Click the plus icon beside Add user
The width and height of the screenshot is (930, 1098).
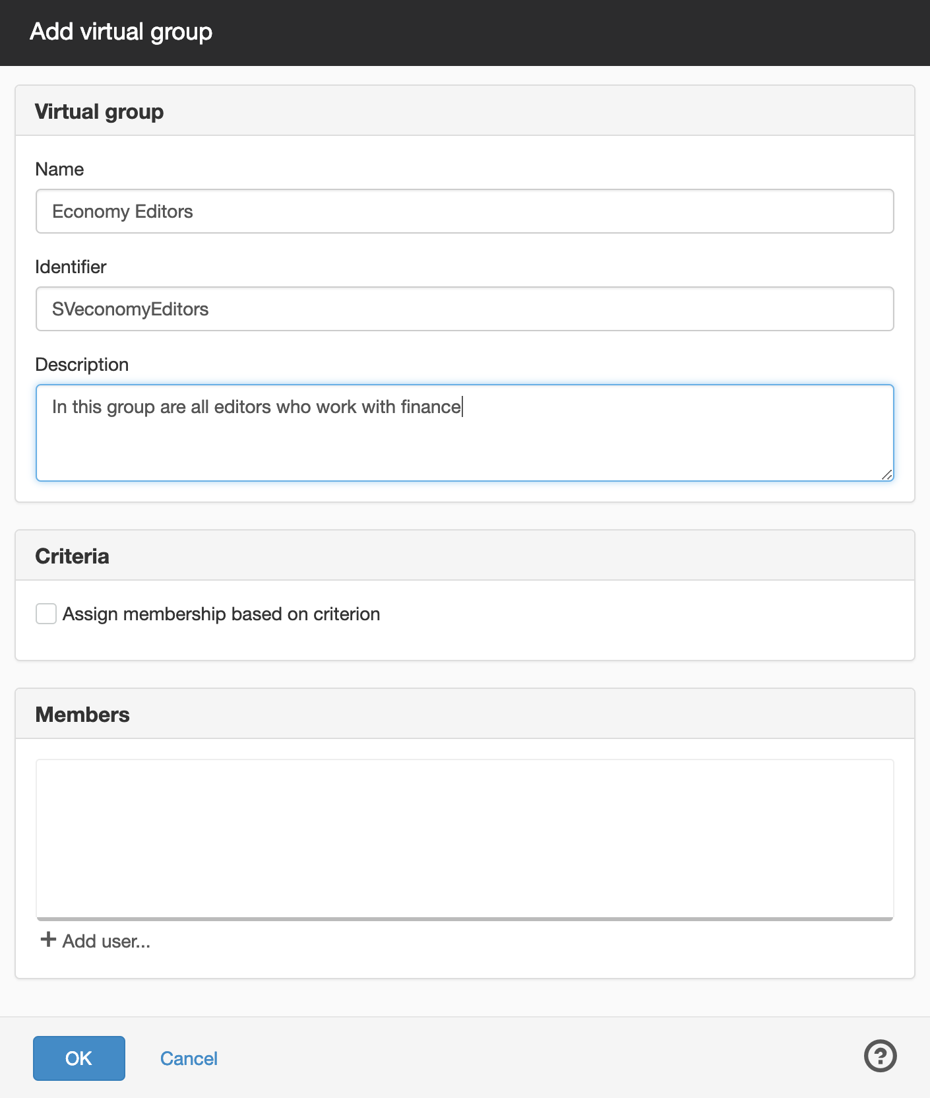coord(48,940)
